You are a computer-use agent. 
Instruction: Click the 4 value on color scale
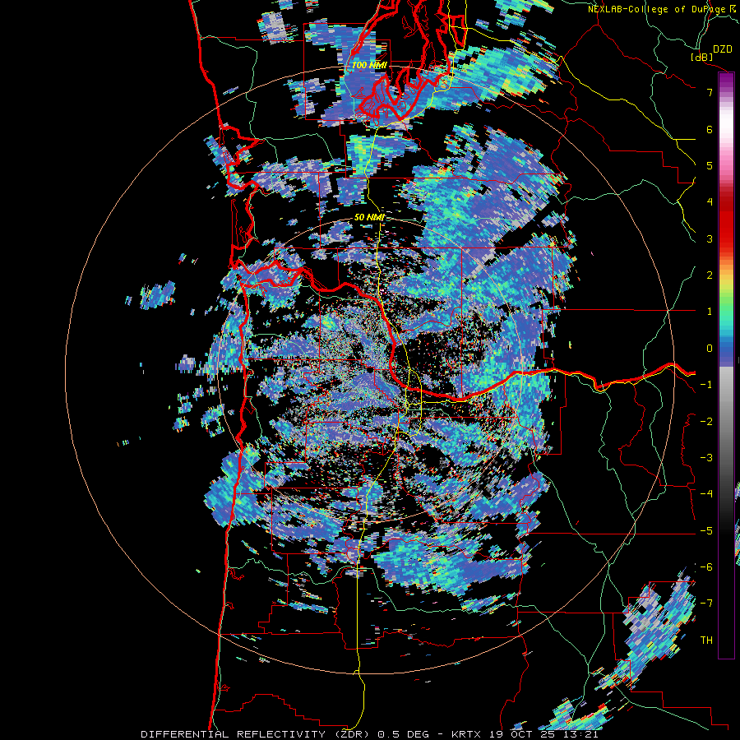pyautogui.click(x=710, y=202)
